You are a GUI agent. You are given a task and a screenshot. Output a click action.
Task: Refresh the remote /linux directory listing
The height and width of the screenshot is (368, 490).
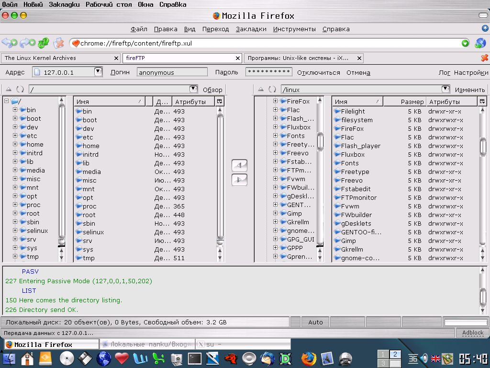coord(272,90)
